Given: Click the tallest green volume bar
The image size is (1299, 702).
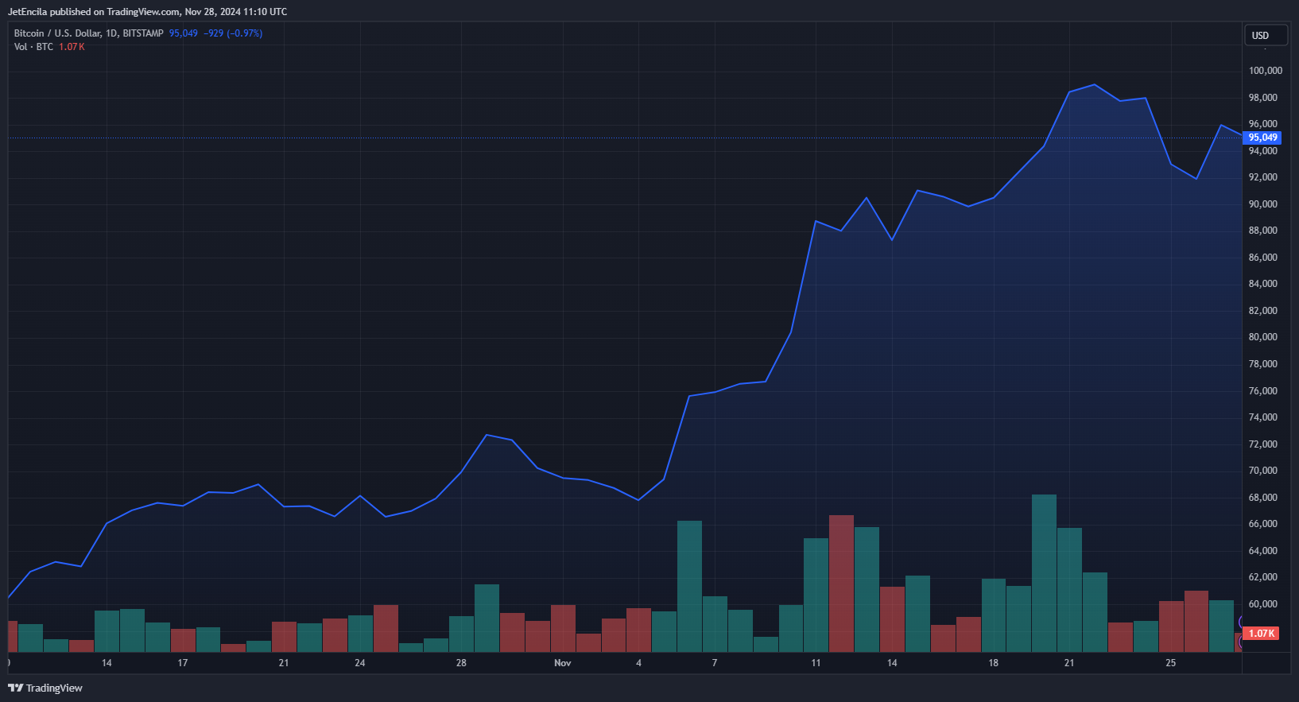Looking at the screenshot, I should point(1043,572).
